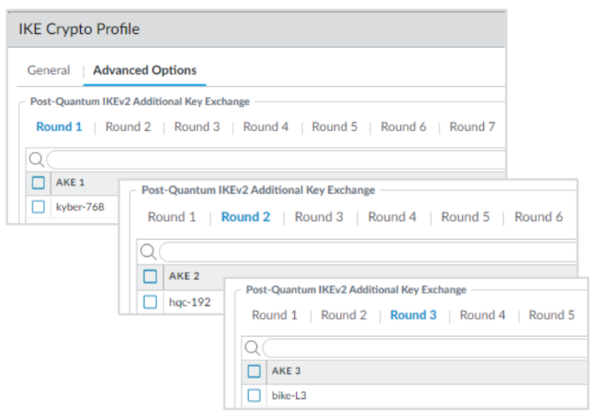Toggle the AKE 1 select-all header checkbox
The width and height of the screenshot is (595, 416).
point(39,182)
